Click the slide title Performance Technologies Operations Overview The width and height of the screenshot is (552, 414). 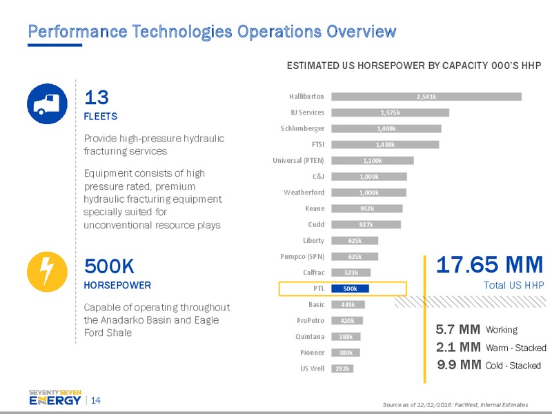pos(212,32)
